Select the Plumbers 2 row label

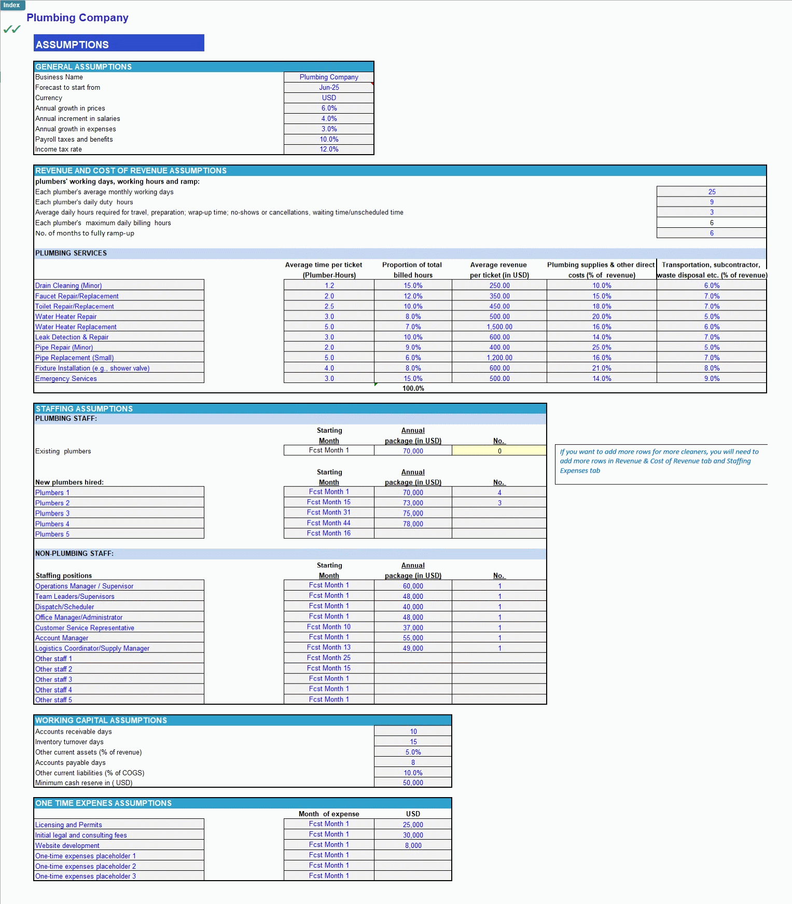(x=119, y=503)
